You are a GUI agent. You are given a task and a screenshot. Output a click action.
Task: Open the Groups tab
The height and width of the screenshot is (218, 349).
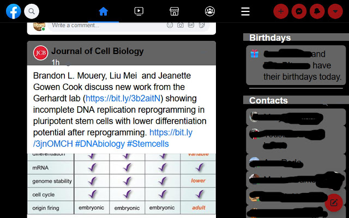[x=210, y=11]
